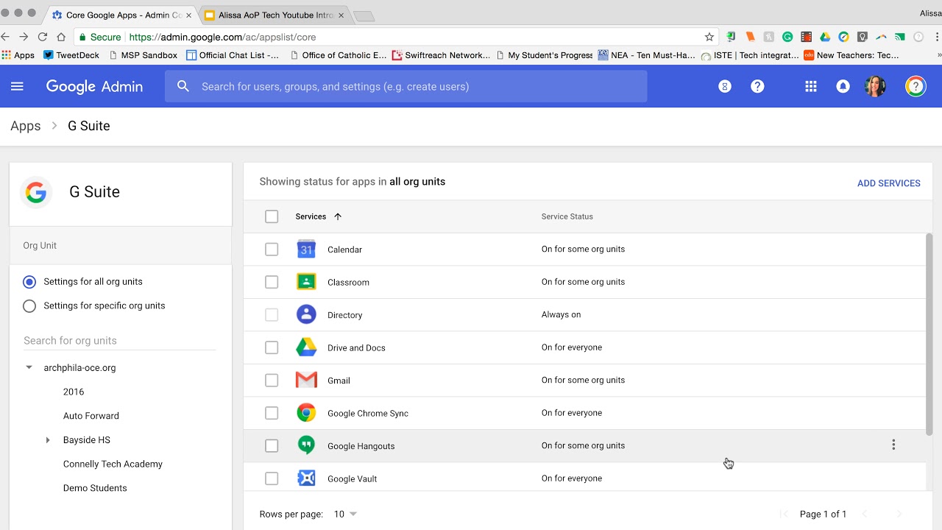Image resolution: width=942 pixels, height=530 pixels.
Task: Open Rows per page dropdown
Action: point(345,514)
